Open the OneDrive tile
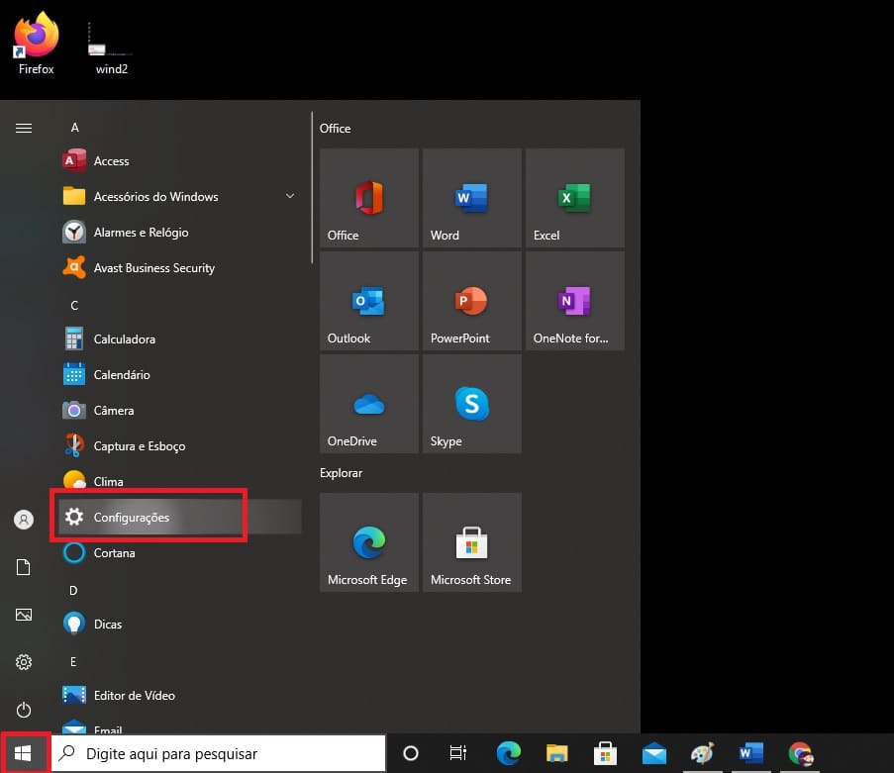The width and height of the screenshot is (894, 773). [x=369, y=404]
